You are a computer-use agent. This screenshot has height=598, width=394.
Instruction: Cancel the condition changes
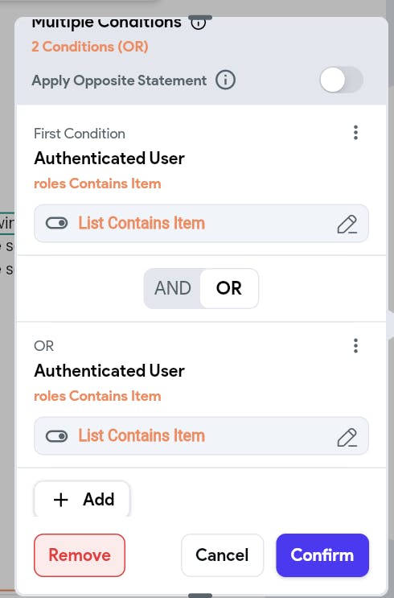click(222, 555)
